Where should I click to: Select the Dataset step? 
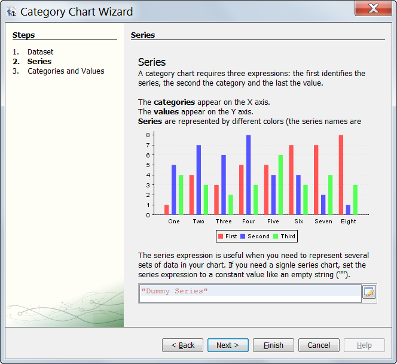click(40, 52)
